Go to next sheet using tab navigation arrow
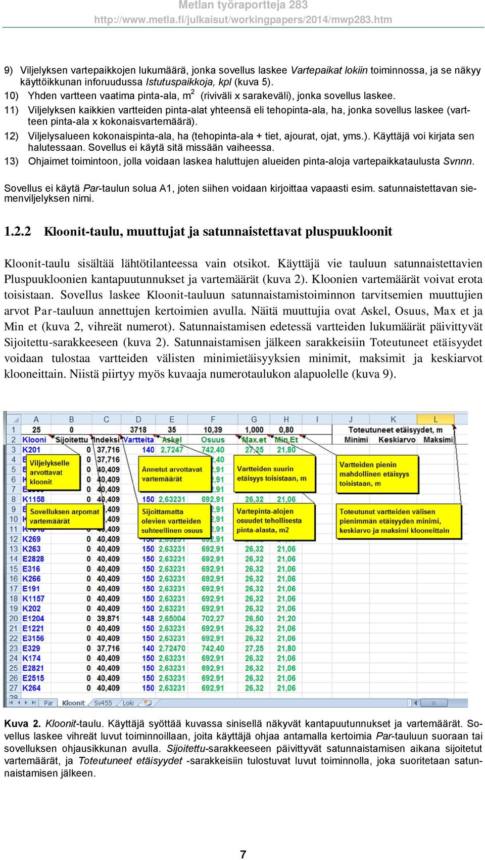 26,703
